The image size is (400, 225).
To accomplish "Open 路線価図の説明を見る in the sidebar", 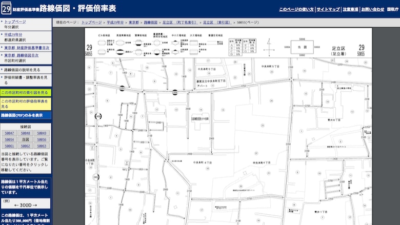I will (x=22, y=70).
